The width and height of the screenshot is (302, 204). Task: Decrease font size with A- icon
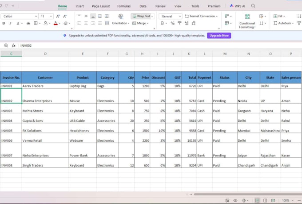(x=65, y=16)
